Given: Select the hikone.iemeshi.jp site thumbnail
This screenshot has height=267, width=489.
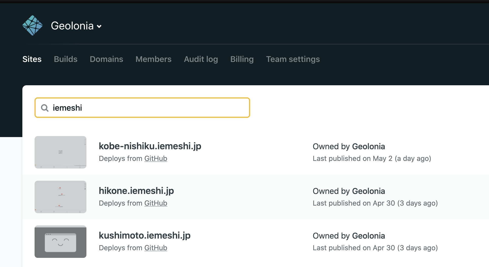Looking at the screenshot, I should tap(60, 197).
